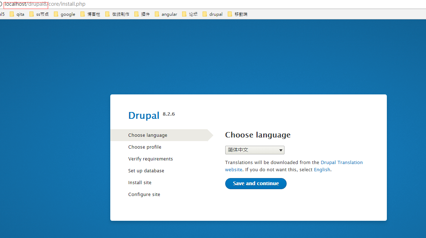This screenshot has width=426, height=238.
Task: Open the ss节点 bookmark folder
Action: tap(39, 14)
